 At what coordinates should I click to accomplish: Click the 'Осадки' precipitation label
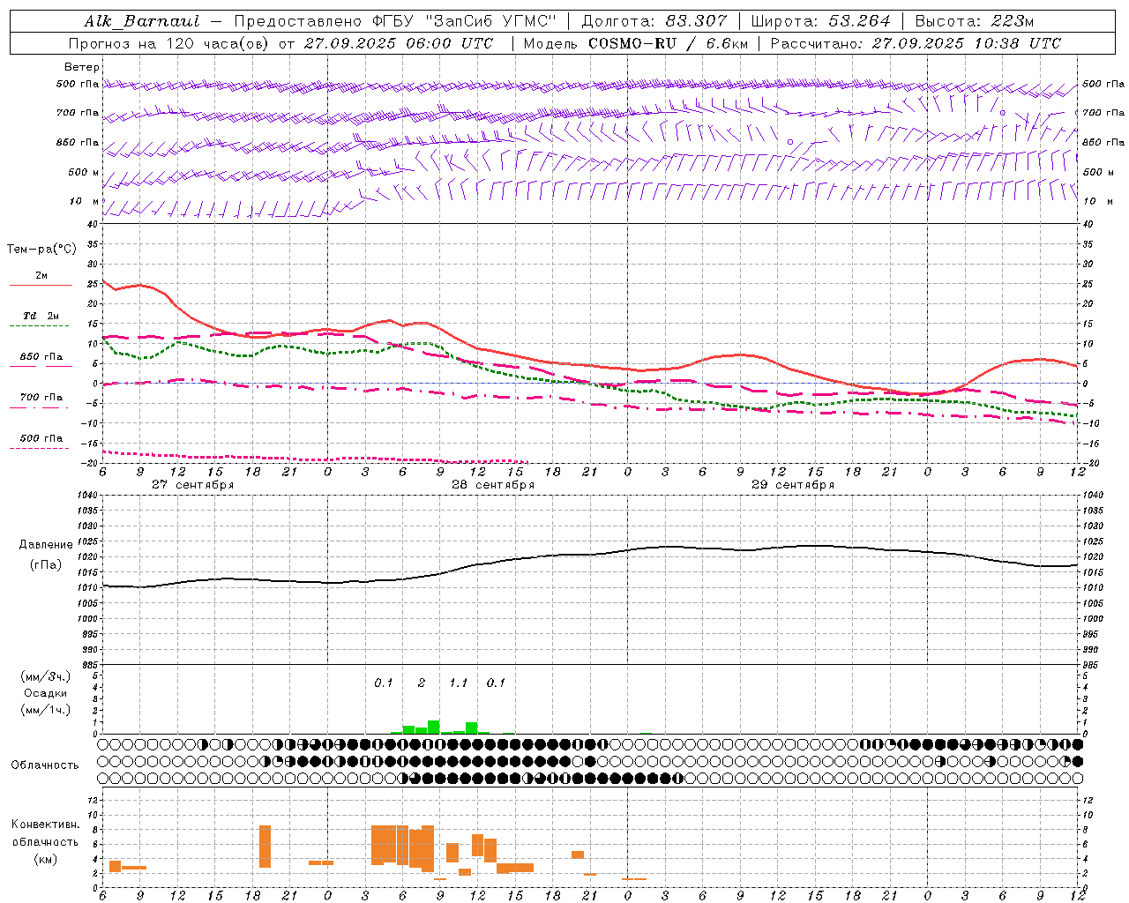(45, 693)
